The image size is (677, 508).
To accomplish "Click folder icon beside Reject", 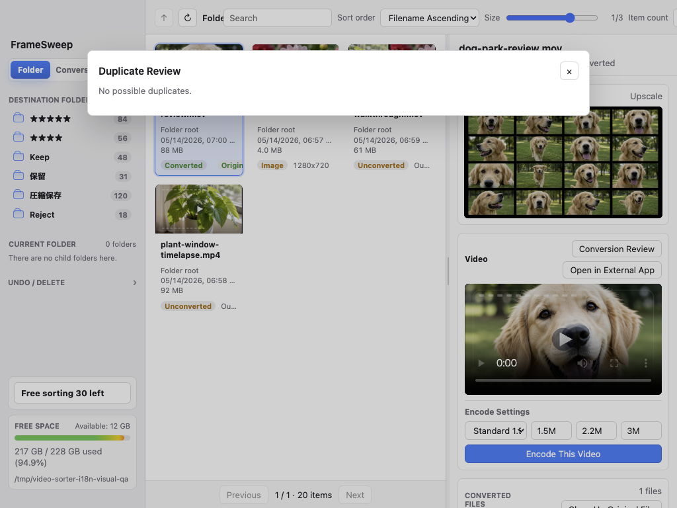I will [x=18, y=214].
